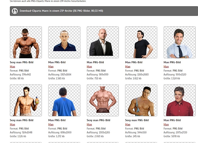
Task: Open the man in denim overalls thumbnail
Action: point(141,100)
